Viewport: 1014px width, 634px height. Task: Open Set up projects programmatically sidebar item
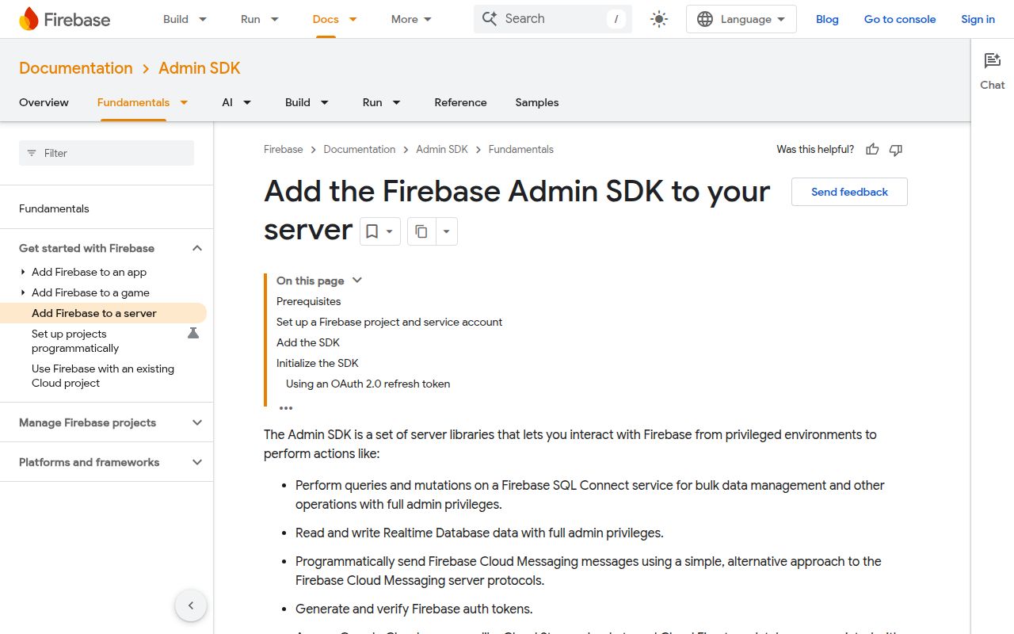coord(75,341)
